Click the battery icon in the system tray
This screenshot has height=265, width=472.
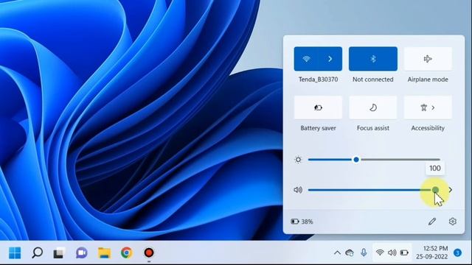tap(404, 252)
